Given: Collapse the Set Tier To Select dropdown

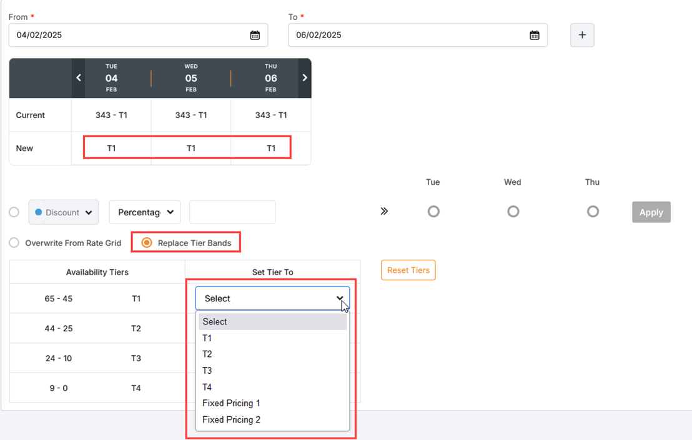Looking at the screenshot, I should coord(272,298).
